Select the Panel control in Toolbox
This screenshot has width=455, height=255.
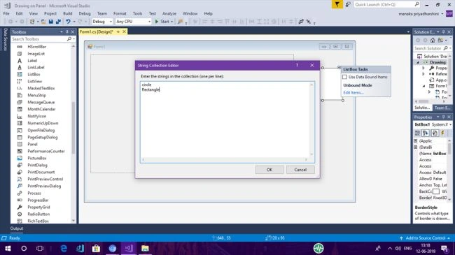(x=32, y=145)
